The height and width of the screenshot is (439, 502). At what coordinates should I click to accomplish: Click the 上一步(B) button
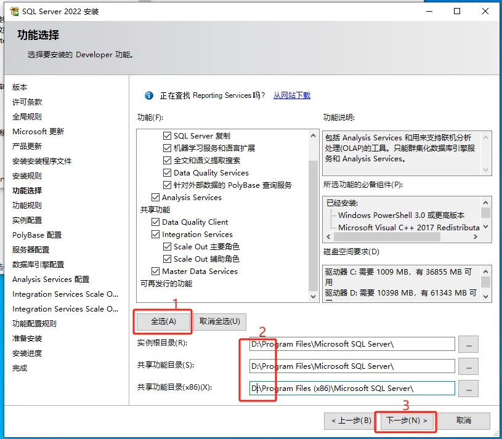pyautogui.click(x=351, y=421)
